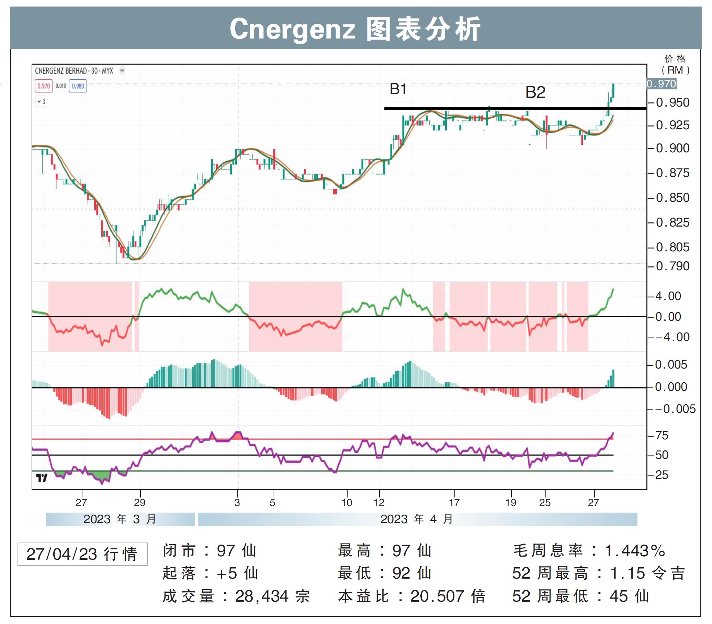712x624 pixels.
Task: Click the date marker 17 on time axis
Action: 454,503
